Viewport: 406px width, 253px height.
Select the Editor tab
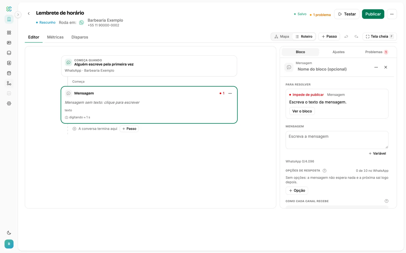point(34,37)
